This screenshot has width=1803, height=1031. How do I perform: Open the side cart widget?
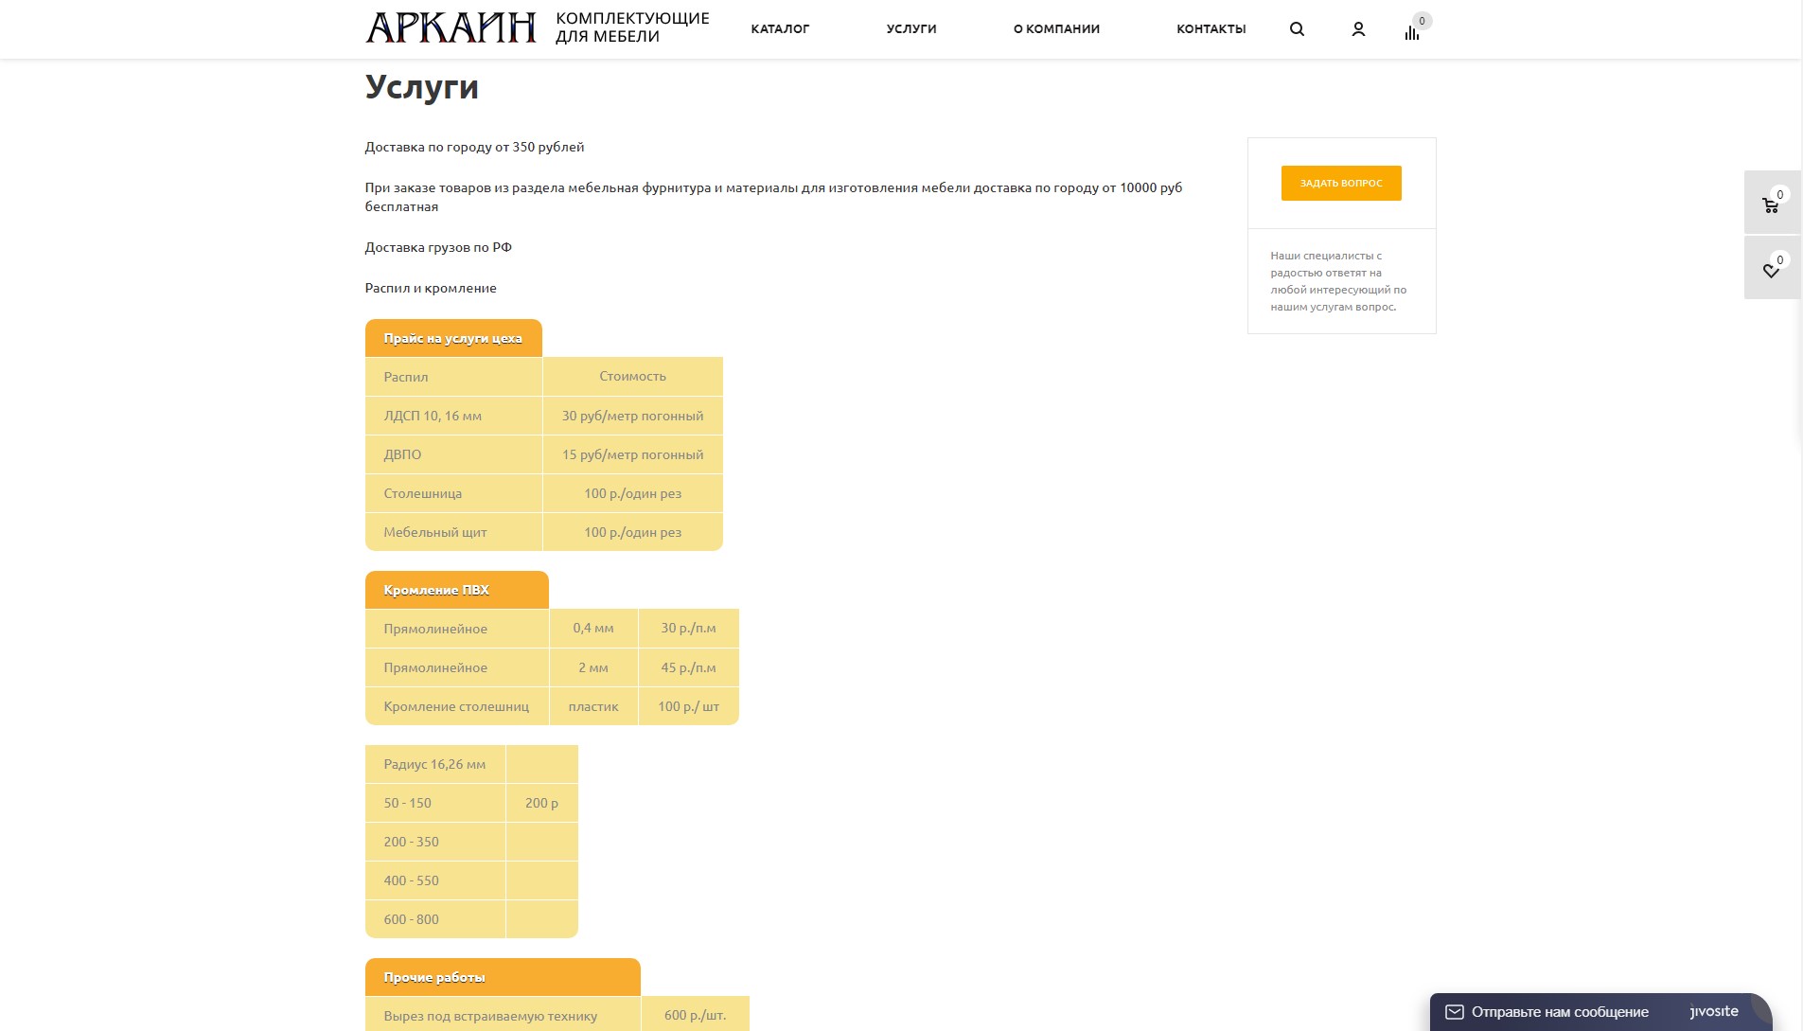click(1772, 203)
